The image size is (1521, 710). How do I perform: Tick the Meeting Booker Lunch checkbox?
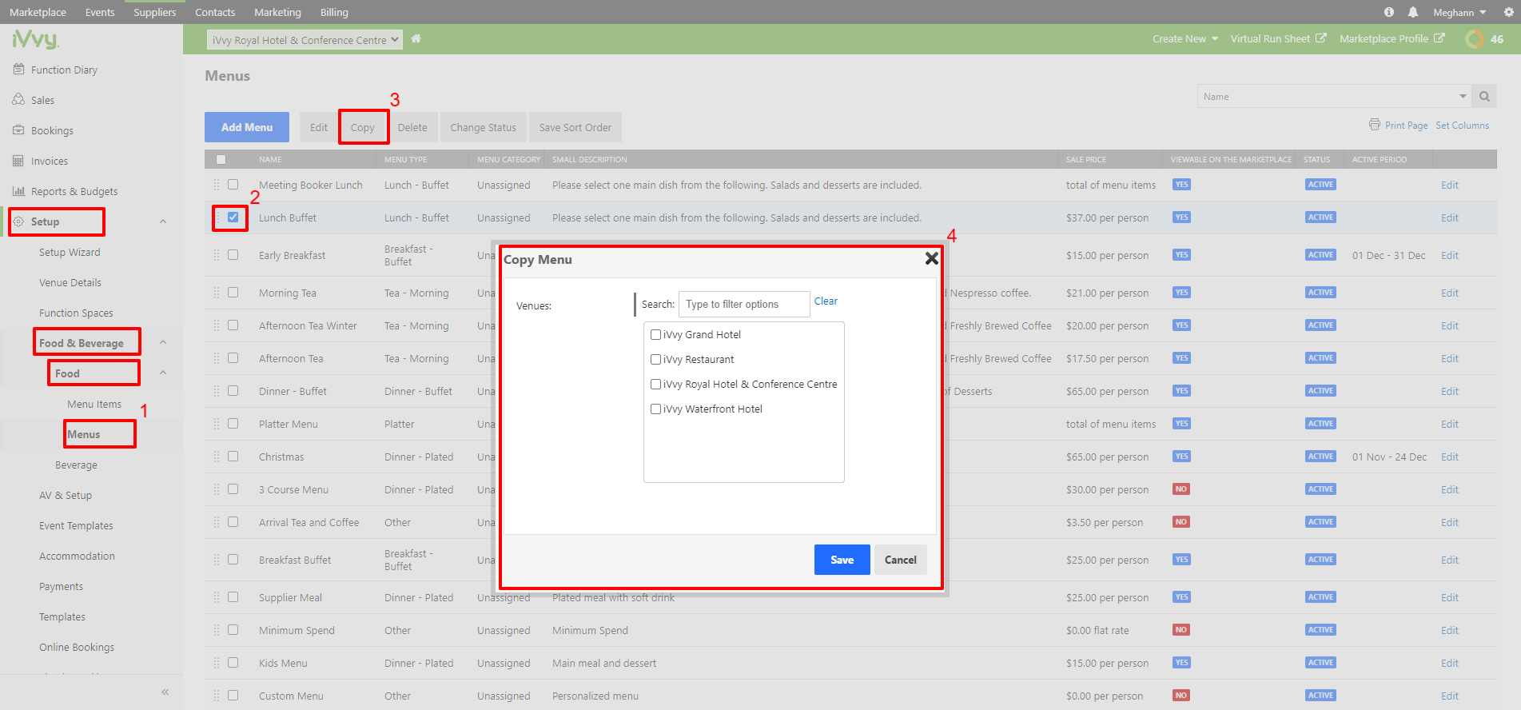click(233, 184)
